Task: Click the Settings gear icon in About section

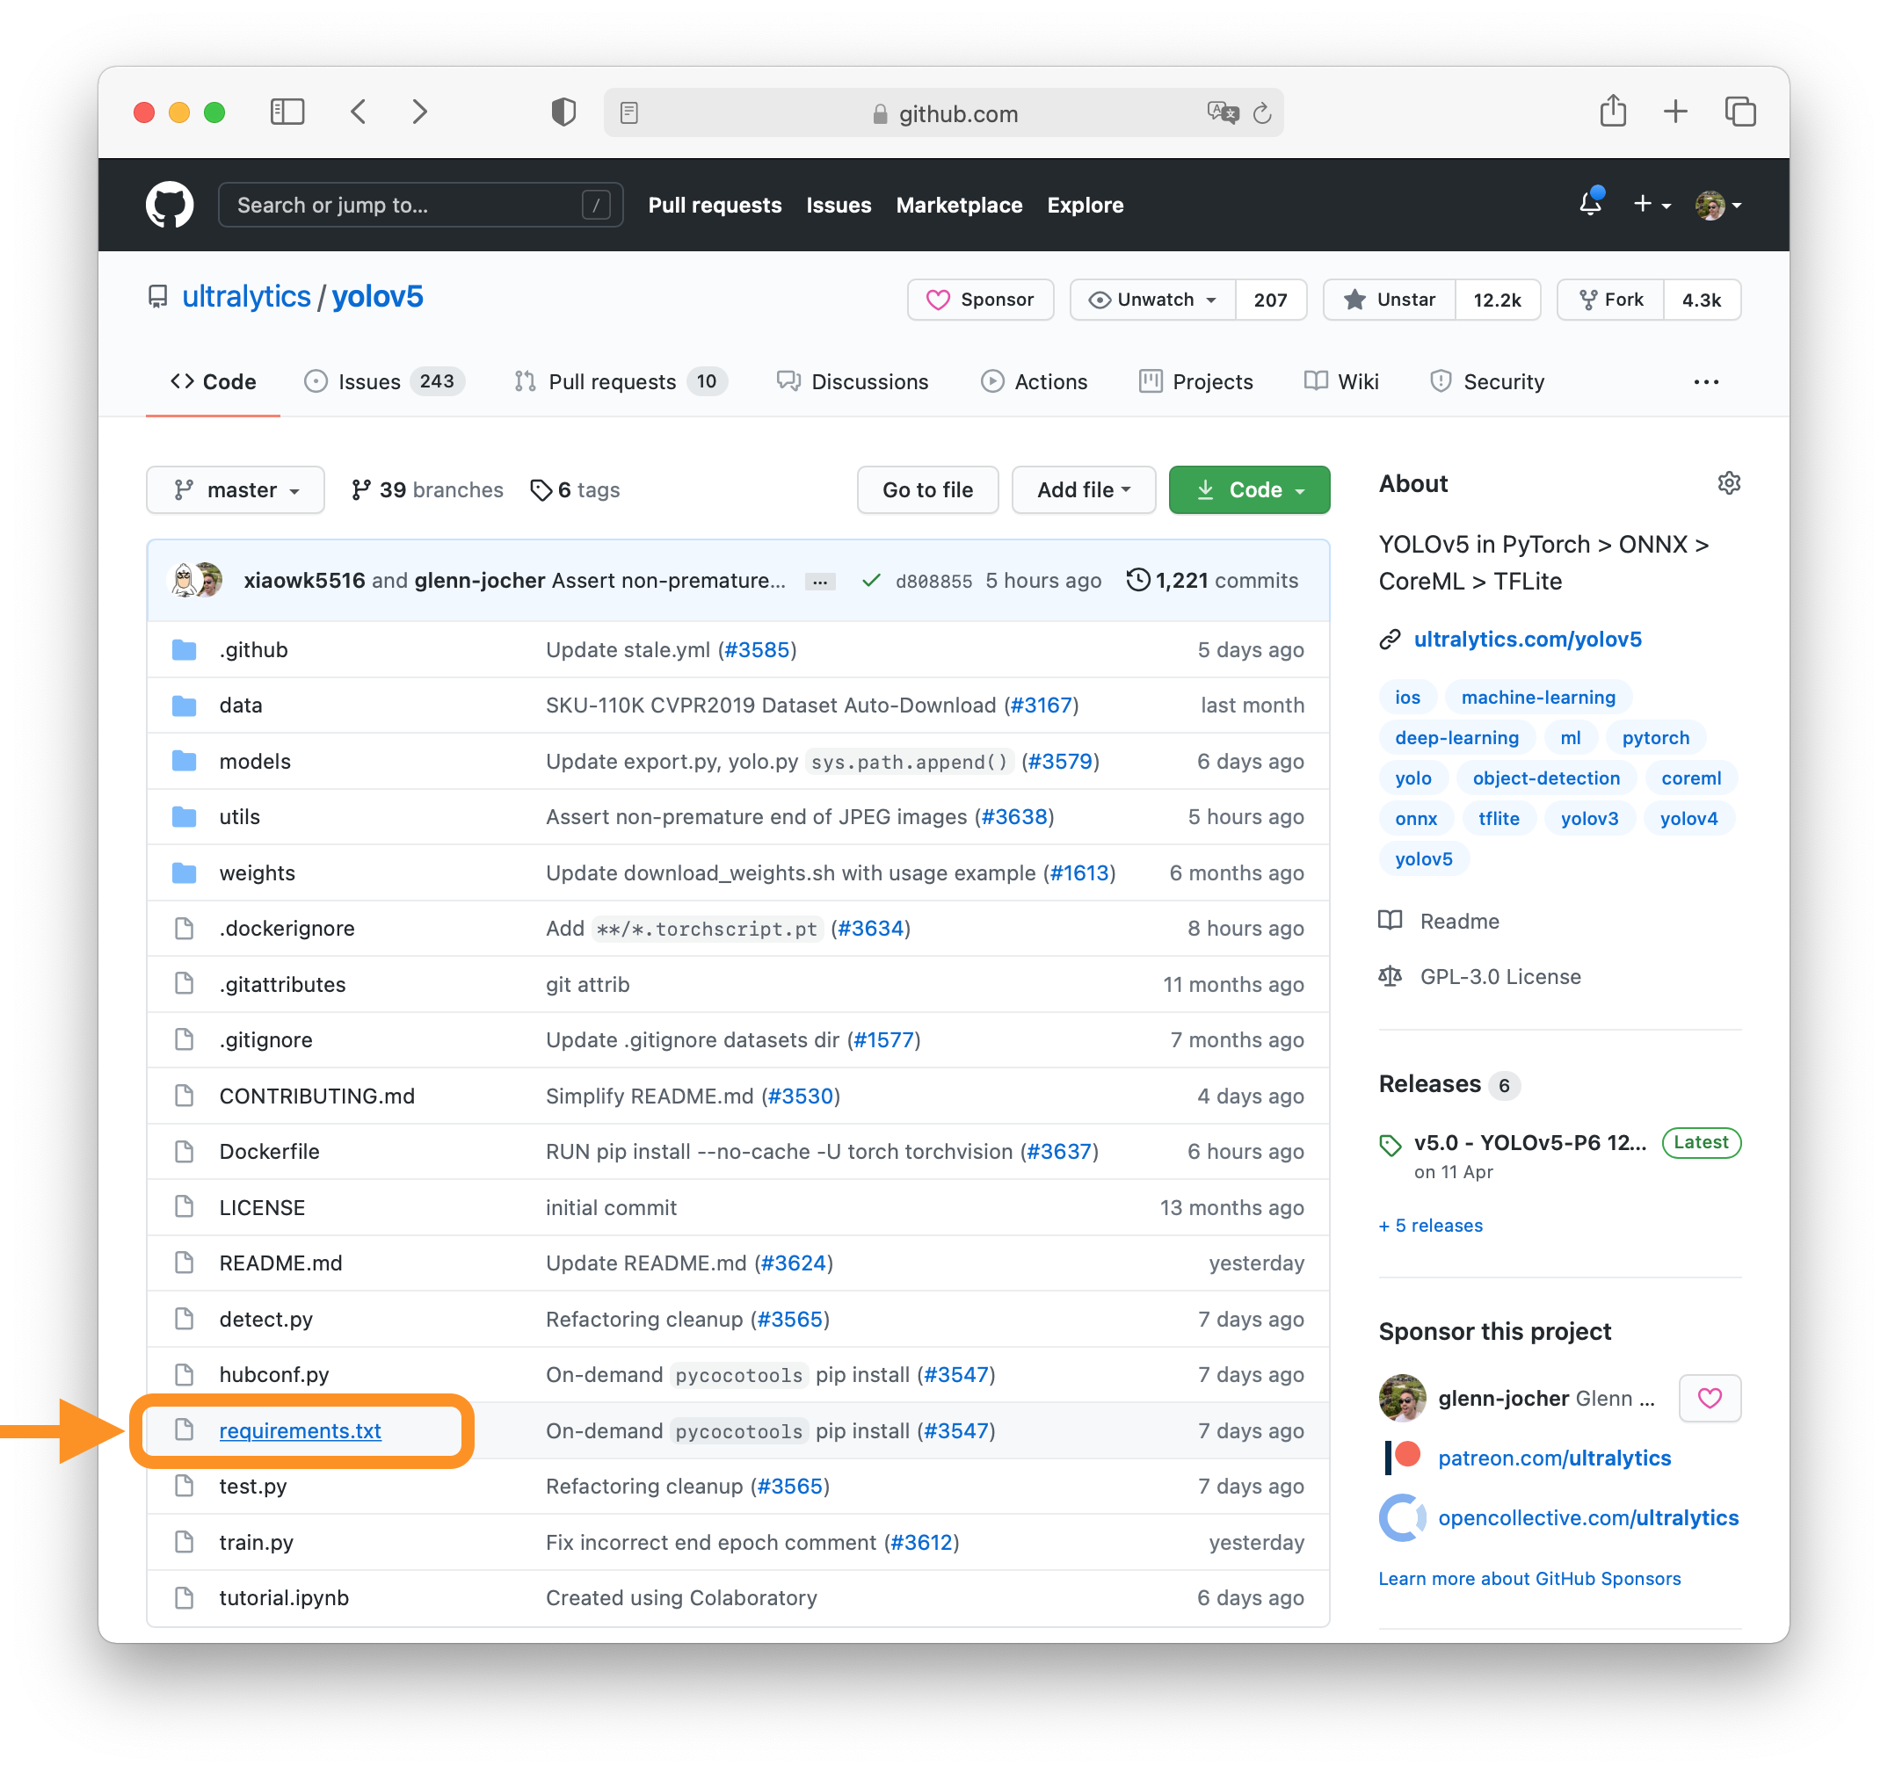Action: 1730,483
